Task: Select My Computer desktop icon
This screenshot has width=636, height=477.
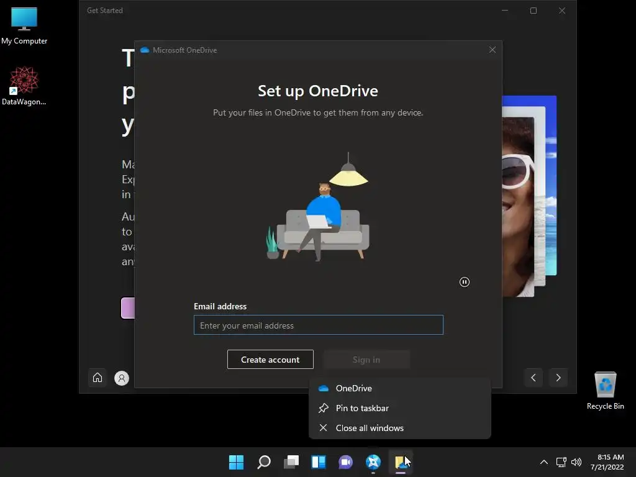Action: [24, 26]
